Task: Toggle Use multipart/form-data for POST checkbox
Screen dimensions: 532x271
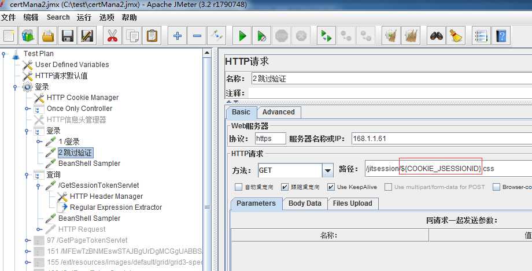Action: pos(388,187)
